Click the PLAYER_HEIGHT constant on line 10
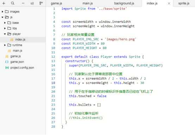 click(85, 48)
